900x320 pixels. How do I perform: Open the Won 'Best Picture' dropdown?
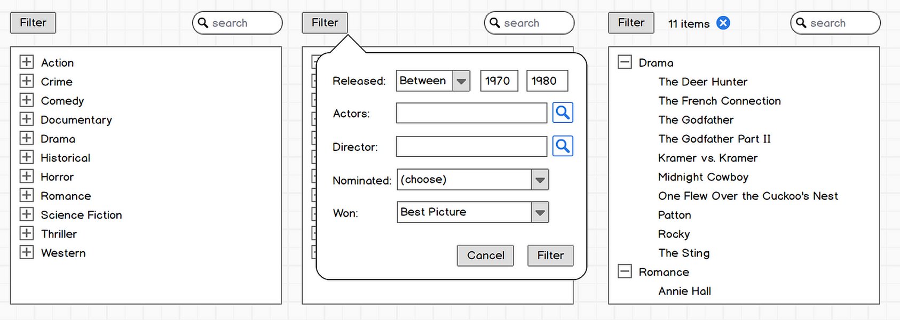(x=540, y=212)
